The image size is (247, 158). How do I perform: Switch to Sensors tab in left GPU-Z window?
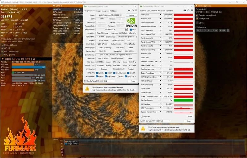point(98,11)
